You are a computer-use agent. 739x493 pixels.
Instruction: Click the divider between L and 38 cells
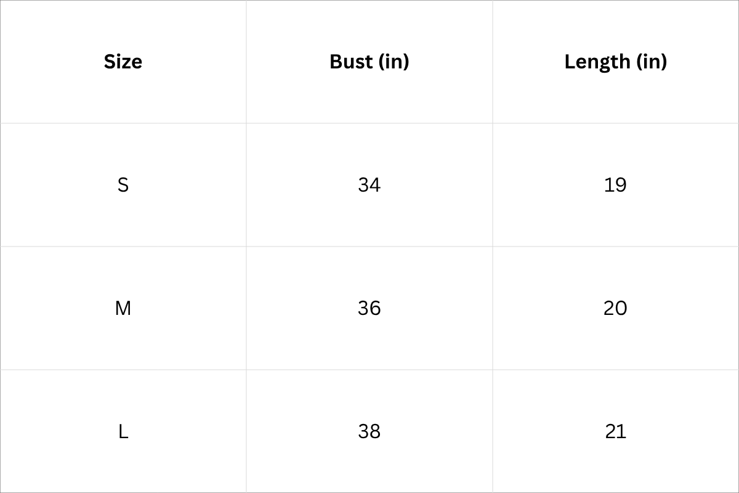pyautogui.click(x=246, y=431)
